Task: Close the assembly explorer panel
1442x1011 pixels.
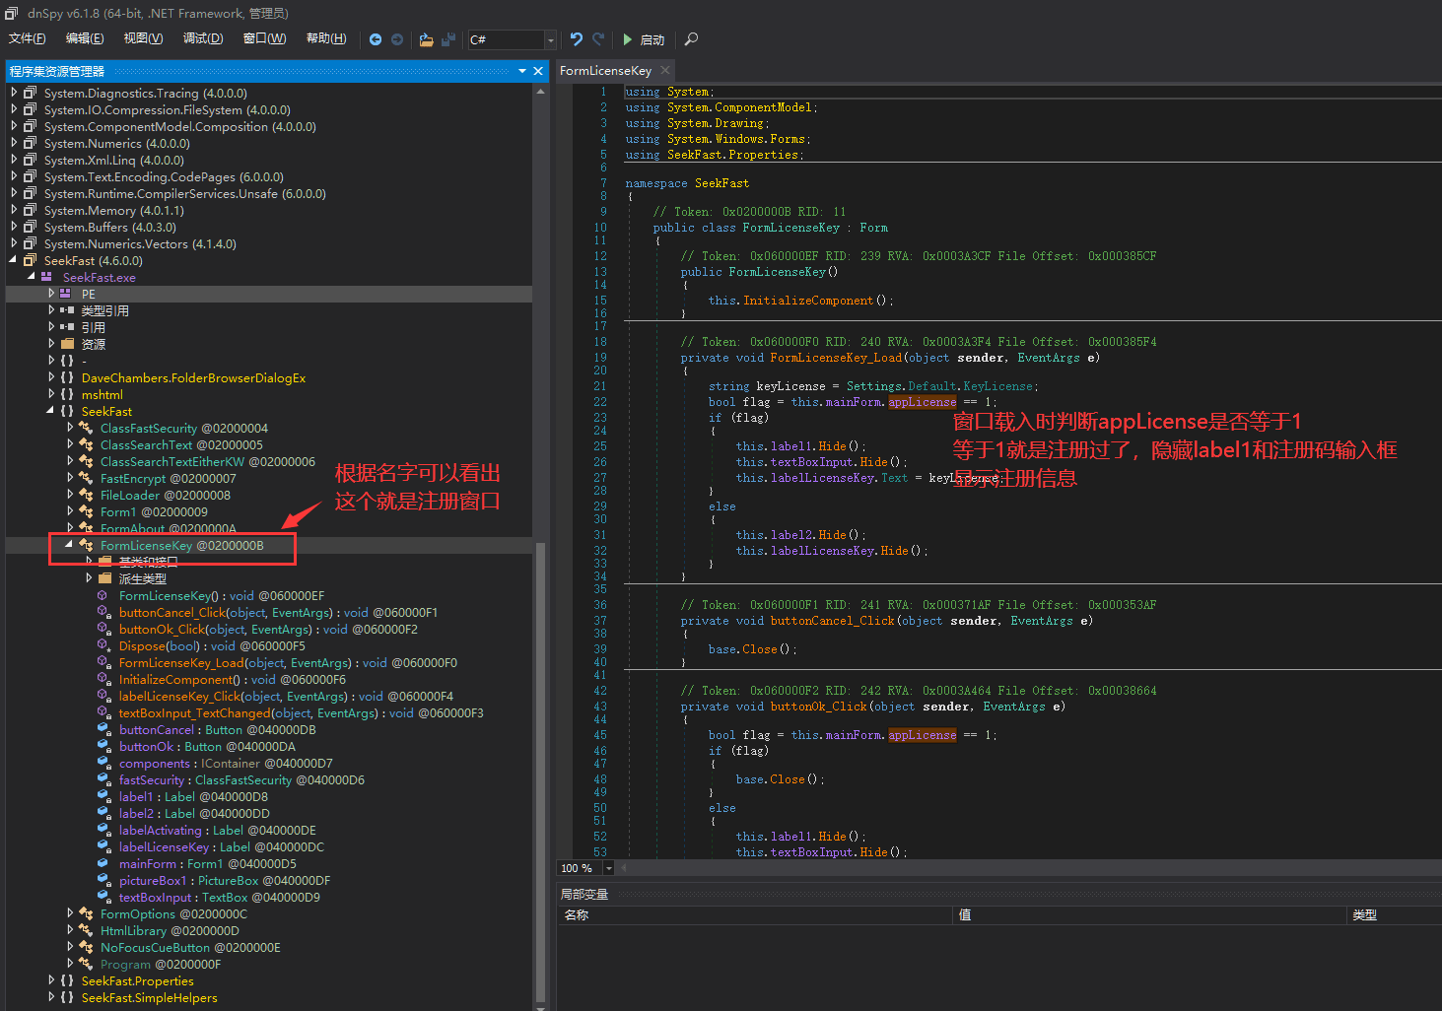Action: (538, 71)
